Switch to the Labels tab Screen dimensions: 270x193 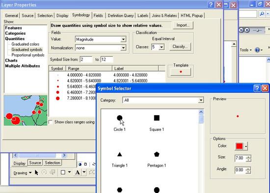click(143, 16)
